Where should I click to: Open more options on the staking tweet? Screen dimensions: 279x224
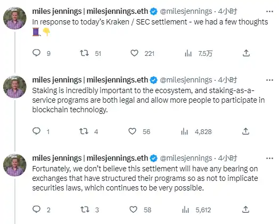click(x=269, y=80)
